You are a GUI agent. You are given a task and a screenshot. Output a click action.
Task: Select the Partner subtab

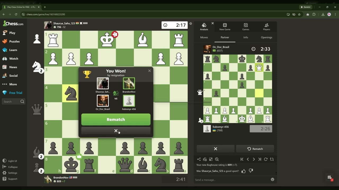pos(225,37)
